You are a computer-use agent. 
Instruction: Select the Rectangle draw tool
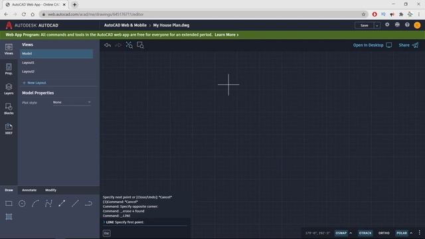(9, 203)
